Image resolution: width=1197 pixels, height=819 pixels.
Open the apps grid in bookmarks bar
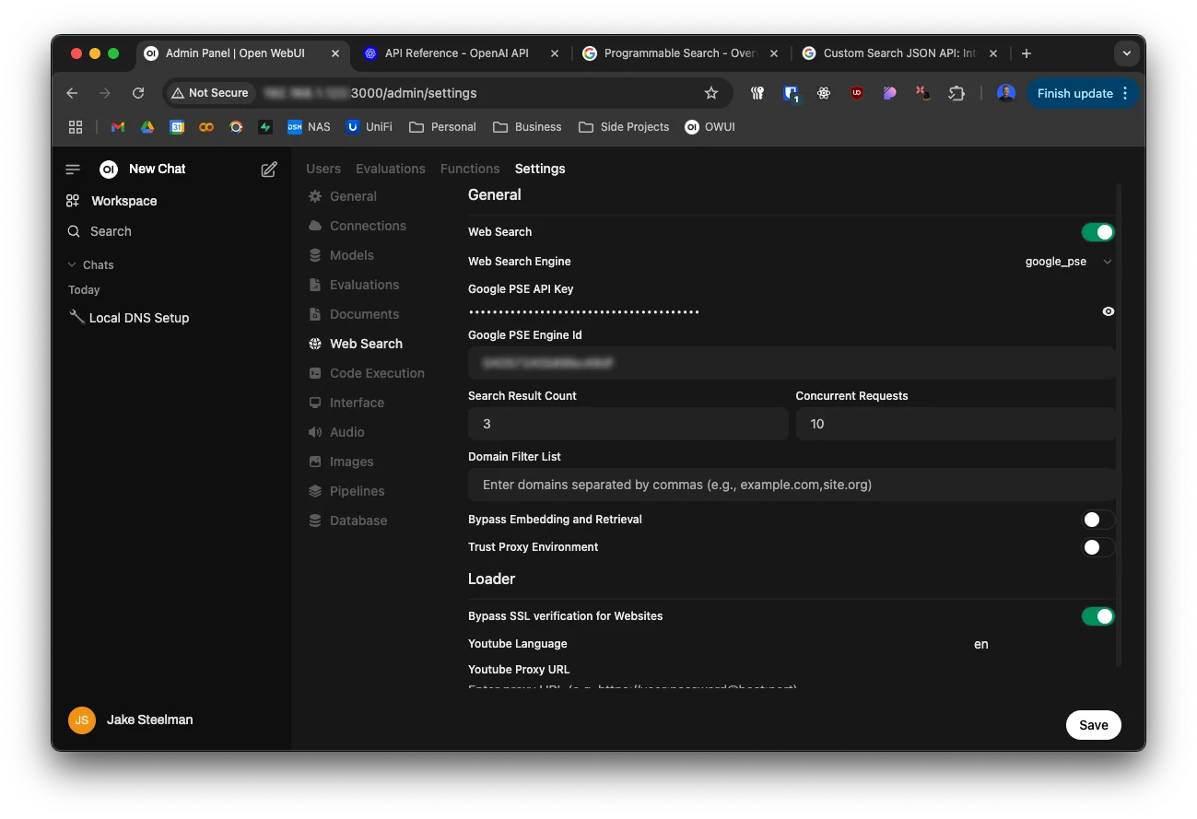[x=76, y=127]
